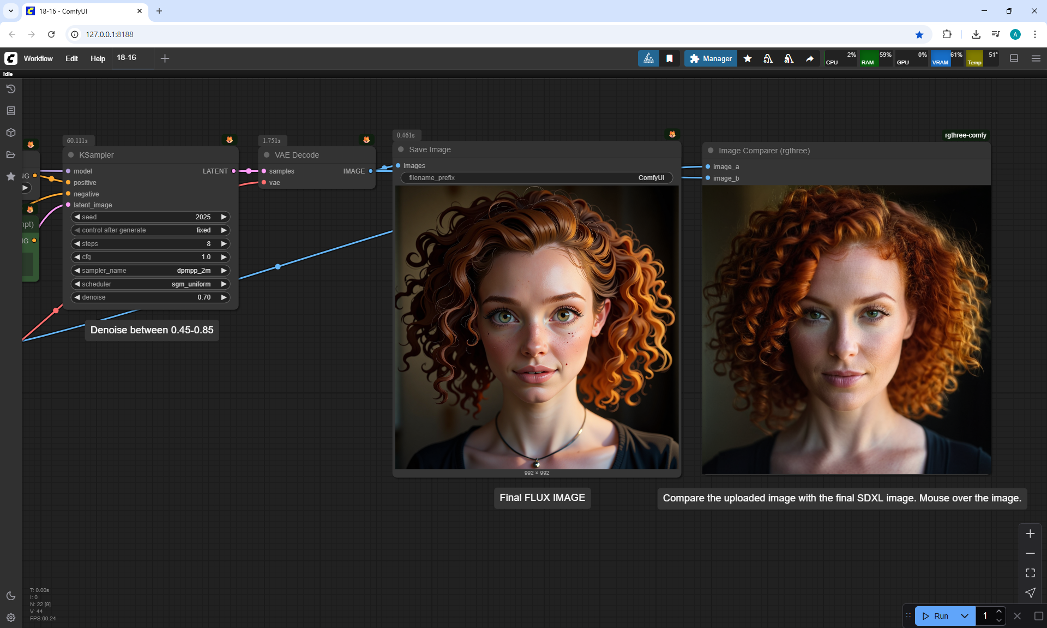The height and width of the screenshot is (628, 1047).
Task: Open the sampler_name dpmpp_2m selector
Action: (150, 271)
